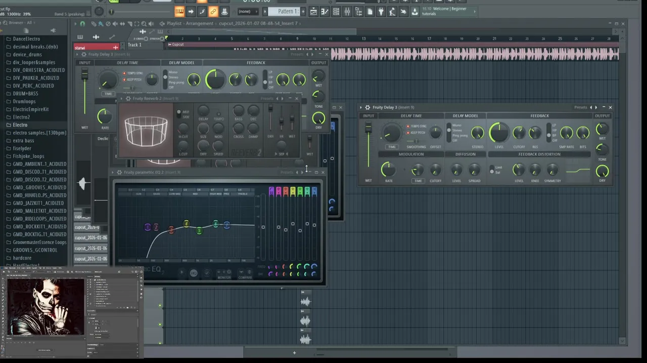Image resolution: width=647 pixels, height=363 pixels.
Task: Click the stamp icon in the top toolbar
Action: click(x=224, y=12)
